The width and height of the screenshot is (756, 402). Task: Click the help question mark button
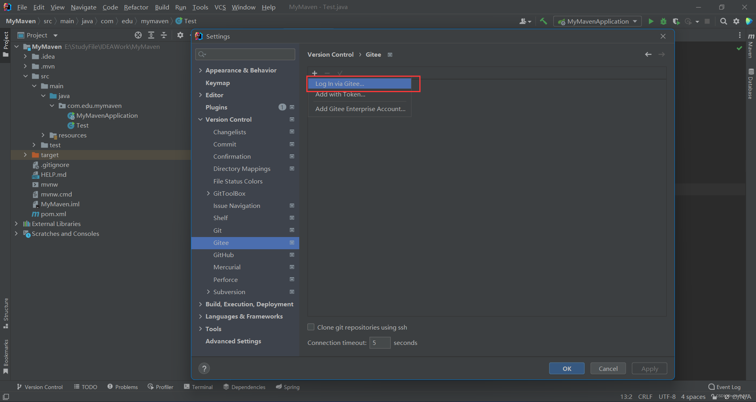pos(204,369)
